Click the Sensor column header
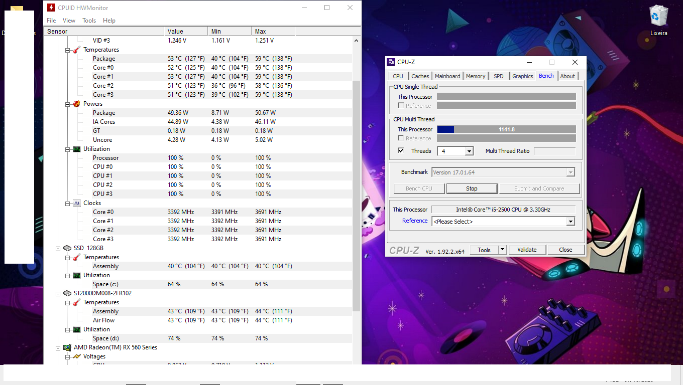Screen dimensions: 683x385 point(104,32)
